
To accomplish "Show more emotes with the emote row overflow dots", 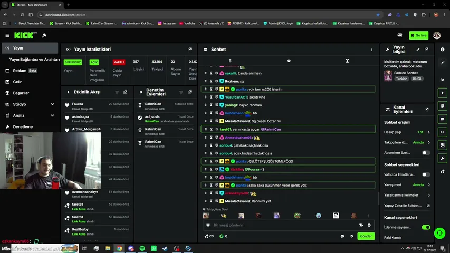I will pos(369,216).
